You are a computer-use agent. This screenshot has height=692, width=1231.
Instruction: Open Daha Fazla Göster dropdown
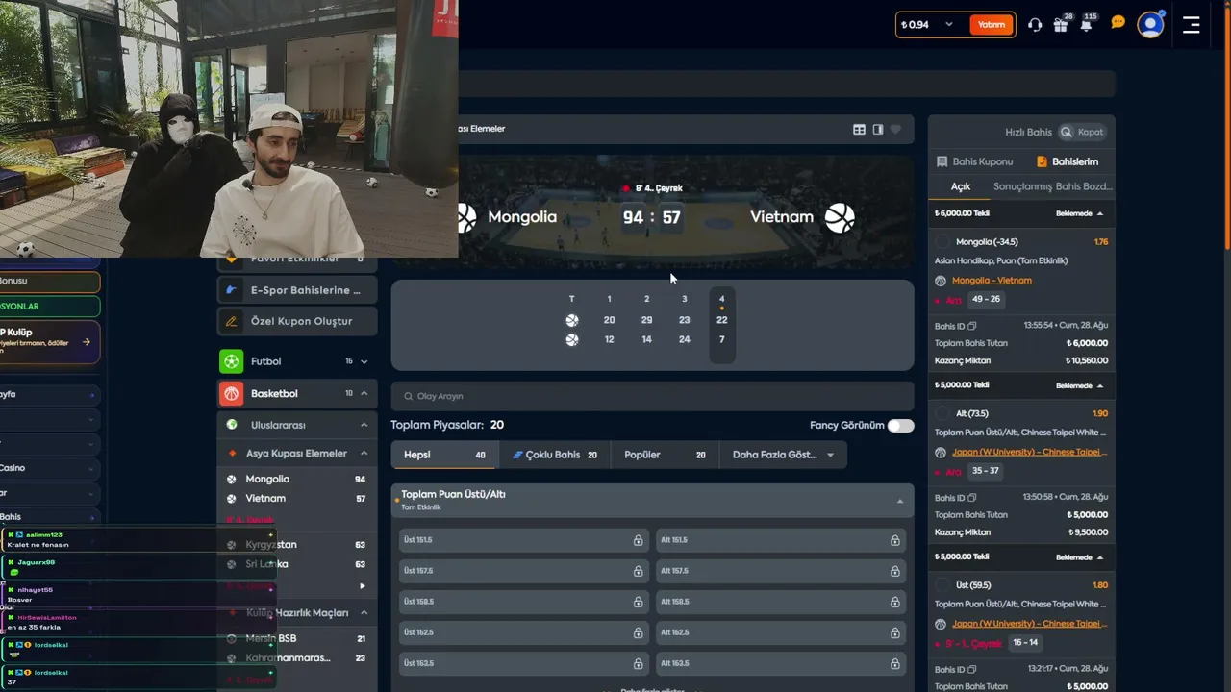click(x=783, y=455)
